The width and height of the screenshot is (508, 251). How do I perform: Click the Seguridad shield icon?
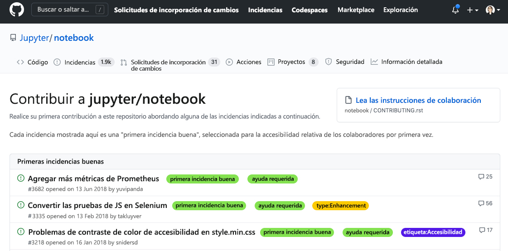329,62
